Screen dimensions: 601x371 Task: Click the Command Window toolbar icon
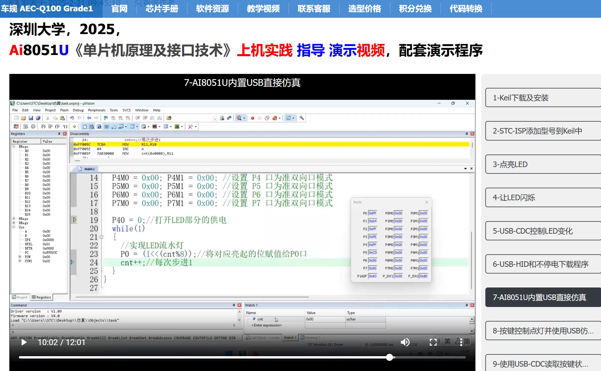click(x=84, y=127)
